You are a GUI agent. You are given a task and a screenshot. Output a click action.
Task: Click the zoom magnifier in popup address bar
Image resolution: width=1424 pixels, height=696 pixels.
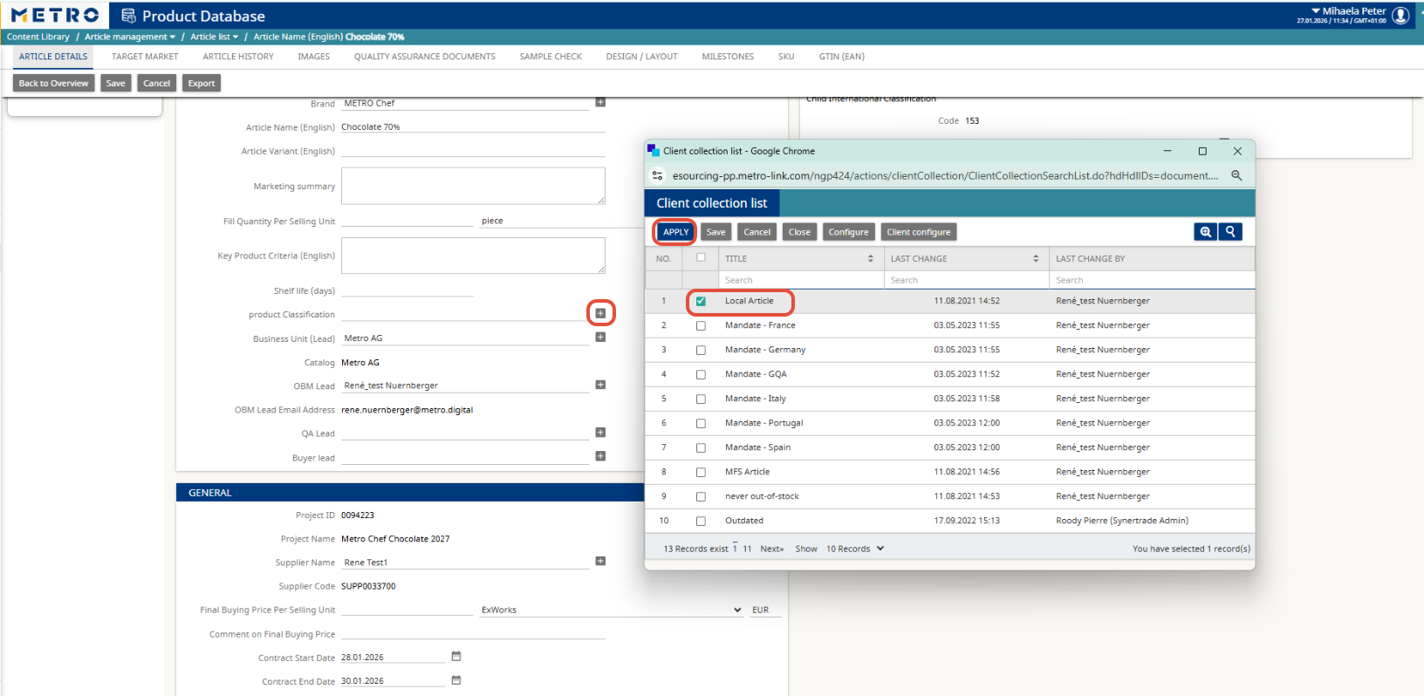point(1236,175)
